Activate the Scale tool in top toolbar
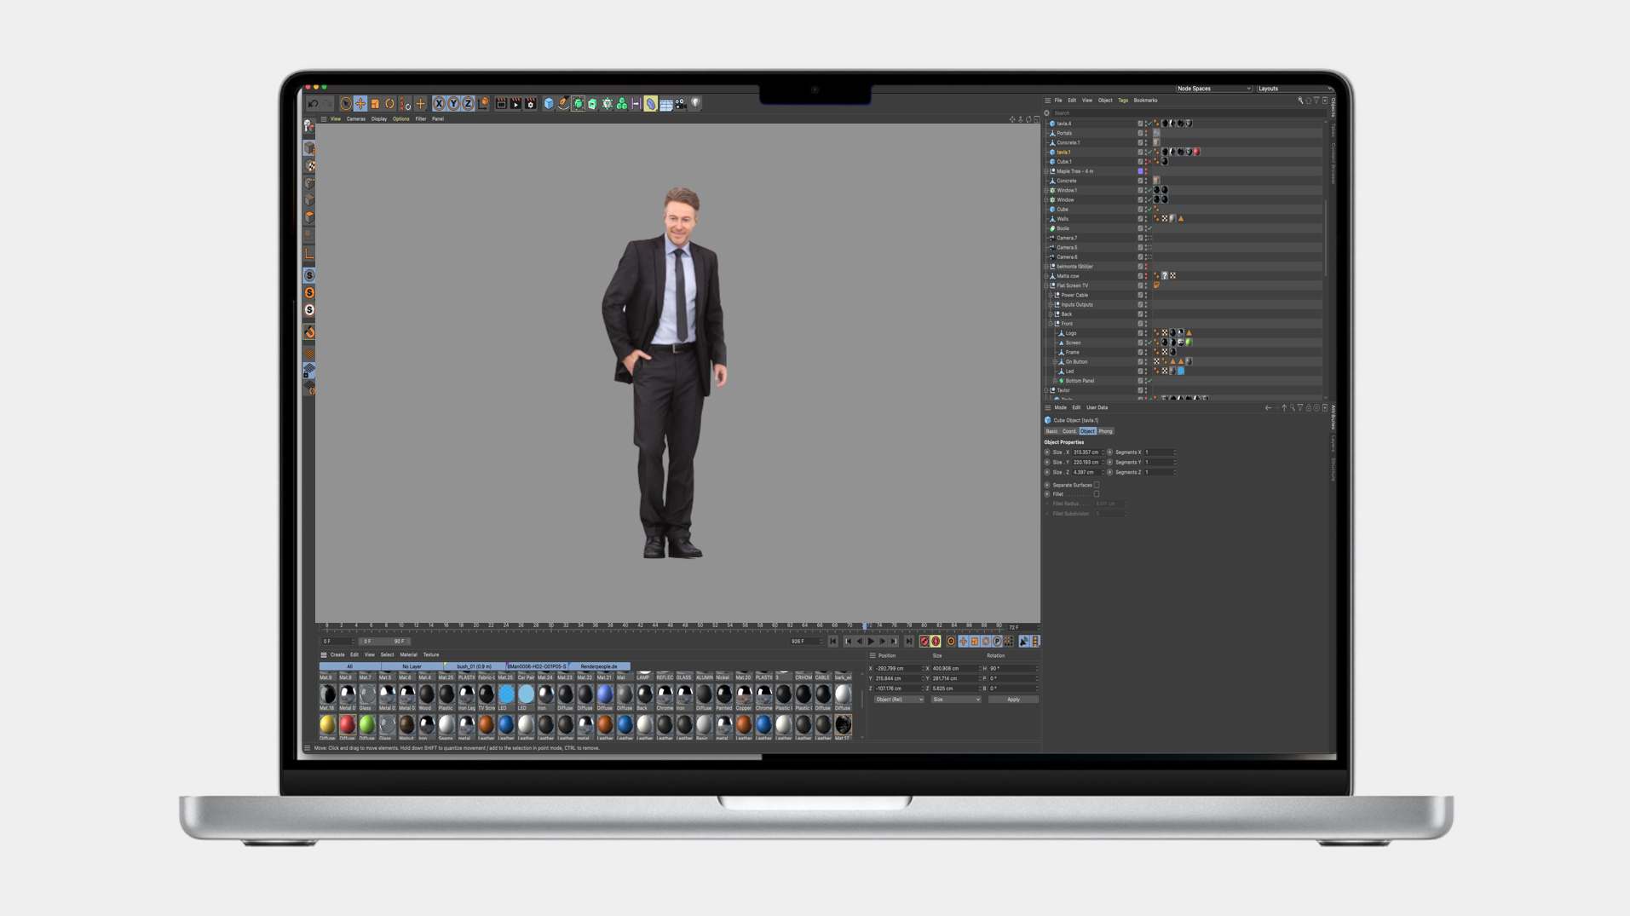The image size is (1630, 916). [x=375, y=104]
